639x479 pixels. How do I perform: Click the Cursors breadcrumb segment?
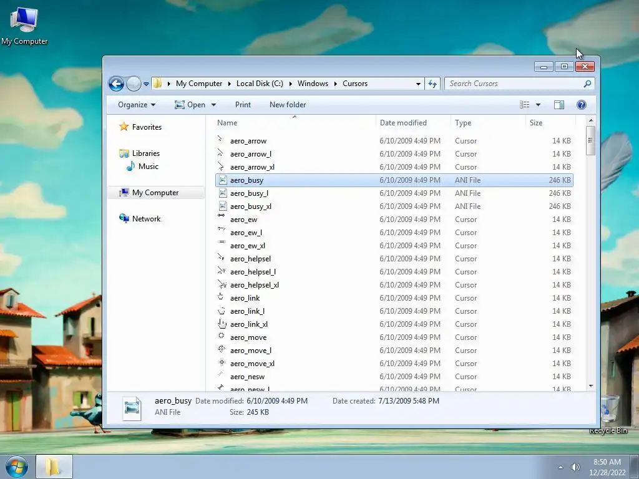(x=355, y=84)
